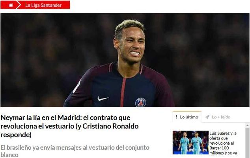This screenshot has height=158, width=250.
Task: Click Neymar's face in the hero photo
Action: [132, 44]
